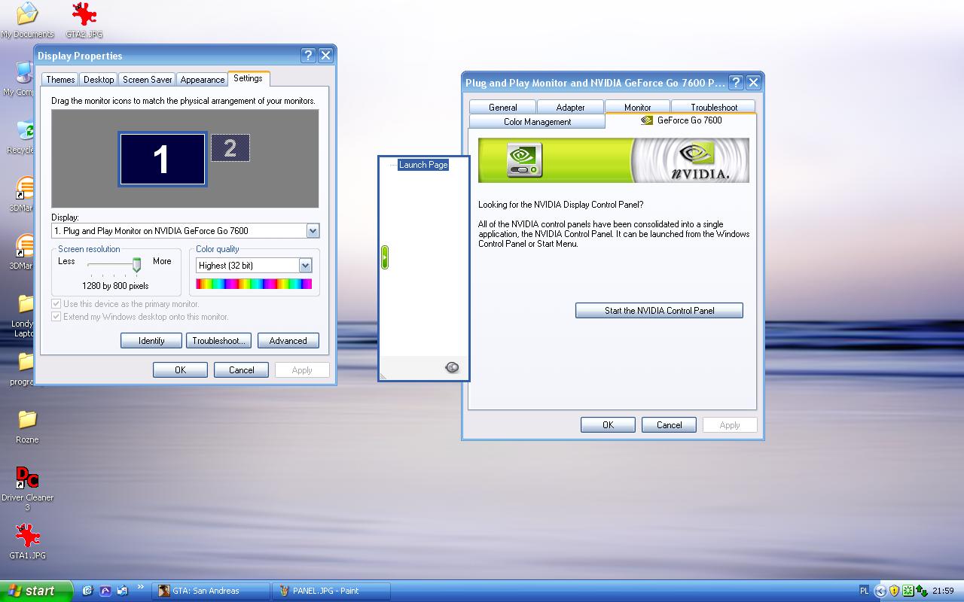Click the Show Desktop quick launch icon
The height and width of the screenshot is (602, 964).
point(122,591)
